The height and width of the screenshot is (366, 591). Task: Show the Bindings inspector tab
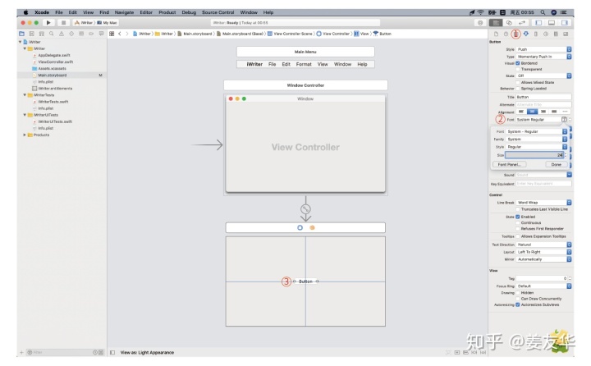[556, 34]
